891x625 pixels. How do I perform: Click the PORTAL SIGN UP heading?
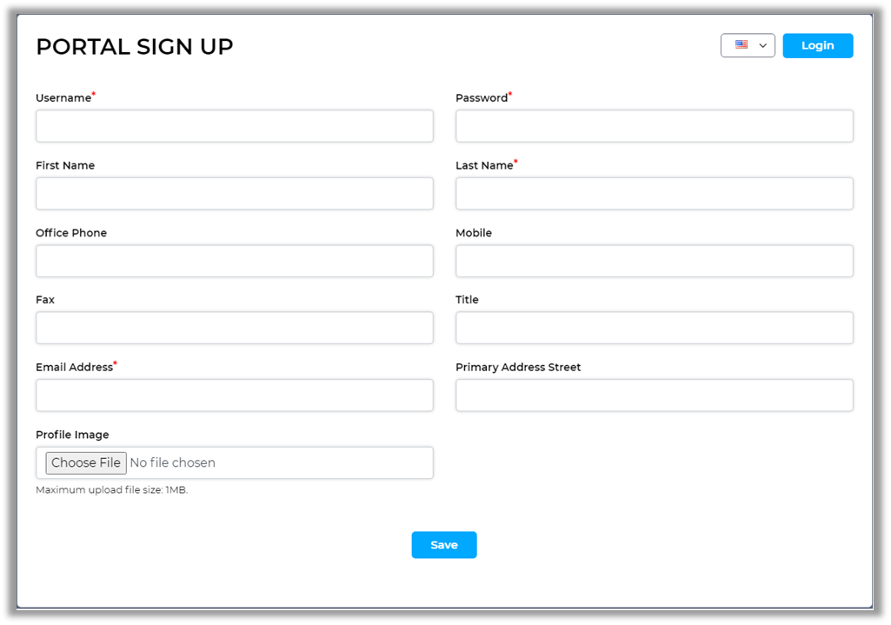134,47
